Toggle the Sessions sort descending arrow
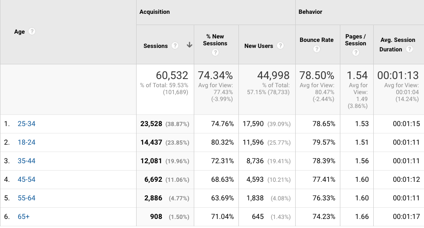424x228 pixels. [x=189, y=45]
